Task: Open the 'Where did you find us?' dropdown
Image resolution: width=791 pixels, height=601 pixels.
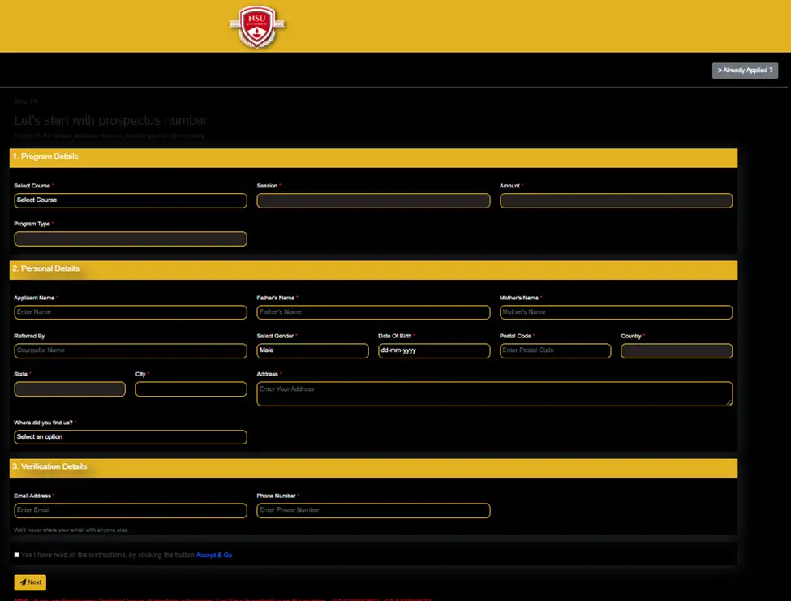Action: coord(131,436)
